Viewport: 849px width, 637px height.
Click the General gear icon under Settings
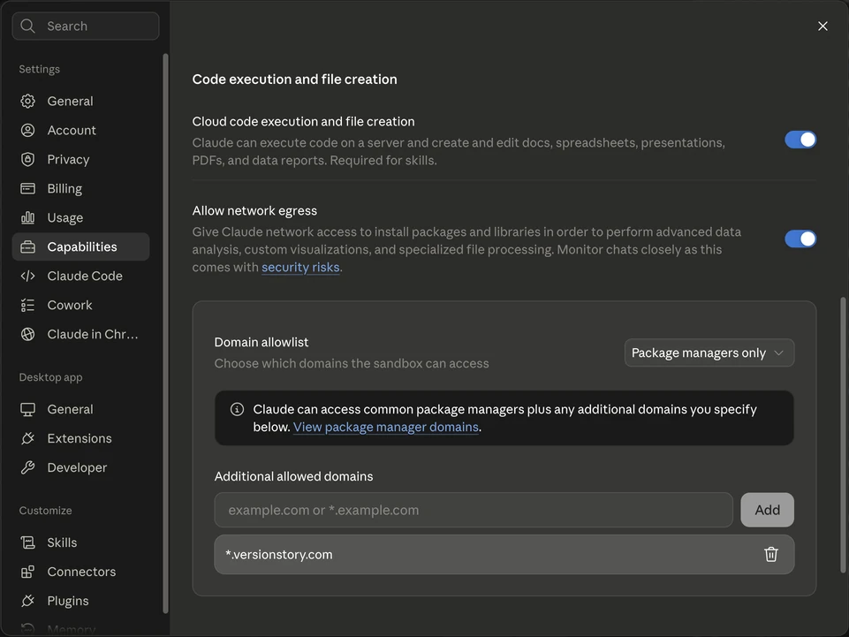click(27, 102)
